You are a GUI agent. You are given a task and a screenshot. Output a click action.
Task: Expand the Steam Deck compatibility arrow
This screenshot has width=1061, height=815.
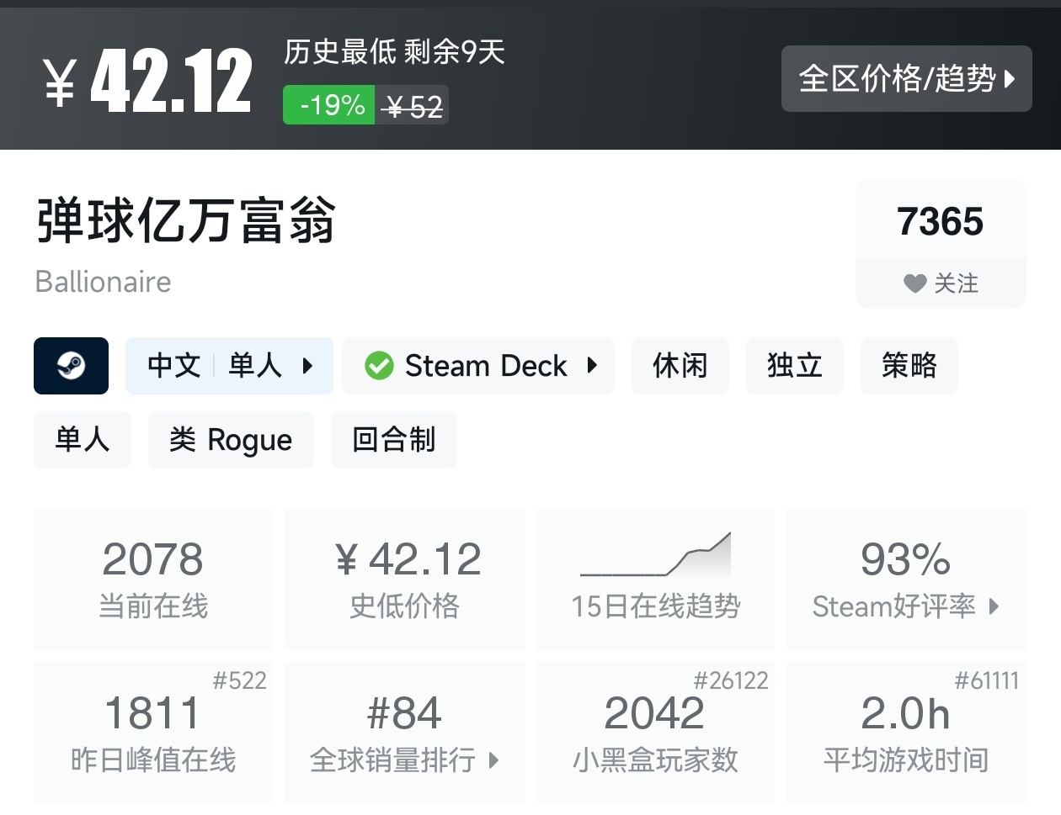(592, 366)
